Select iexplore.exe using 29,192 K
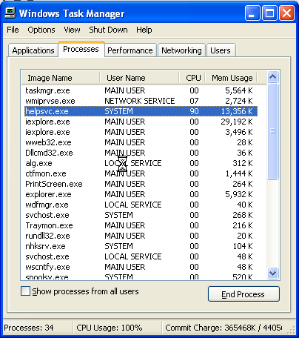 pyautogui.click(x=141, y=122)
